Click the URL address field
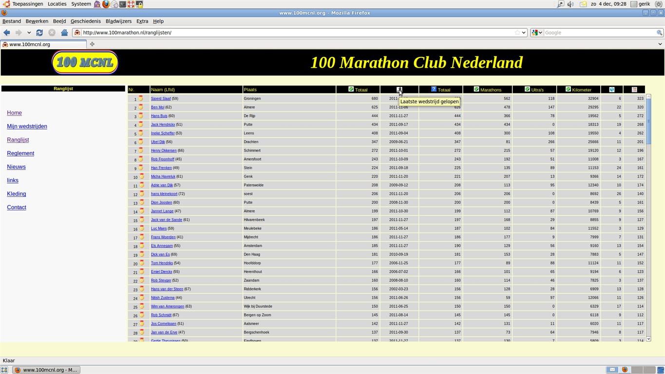Screen dimensions: 665x374 297,33
